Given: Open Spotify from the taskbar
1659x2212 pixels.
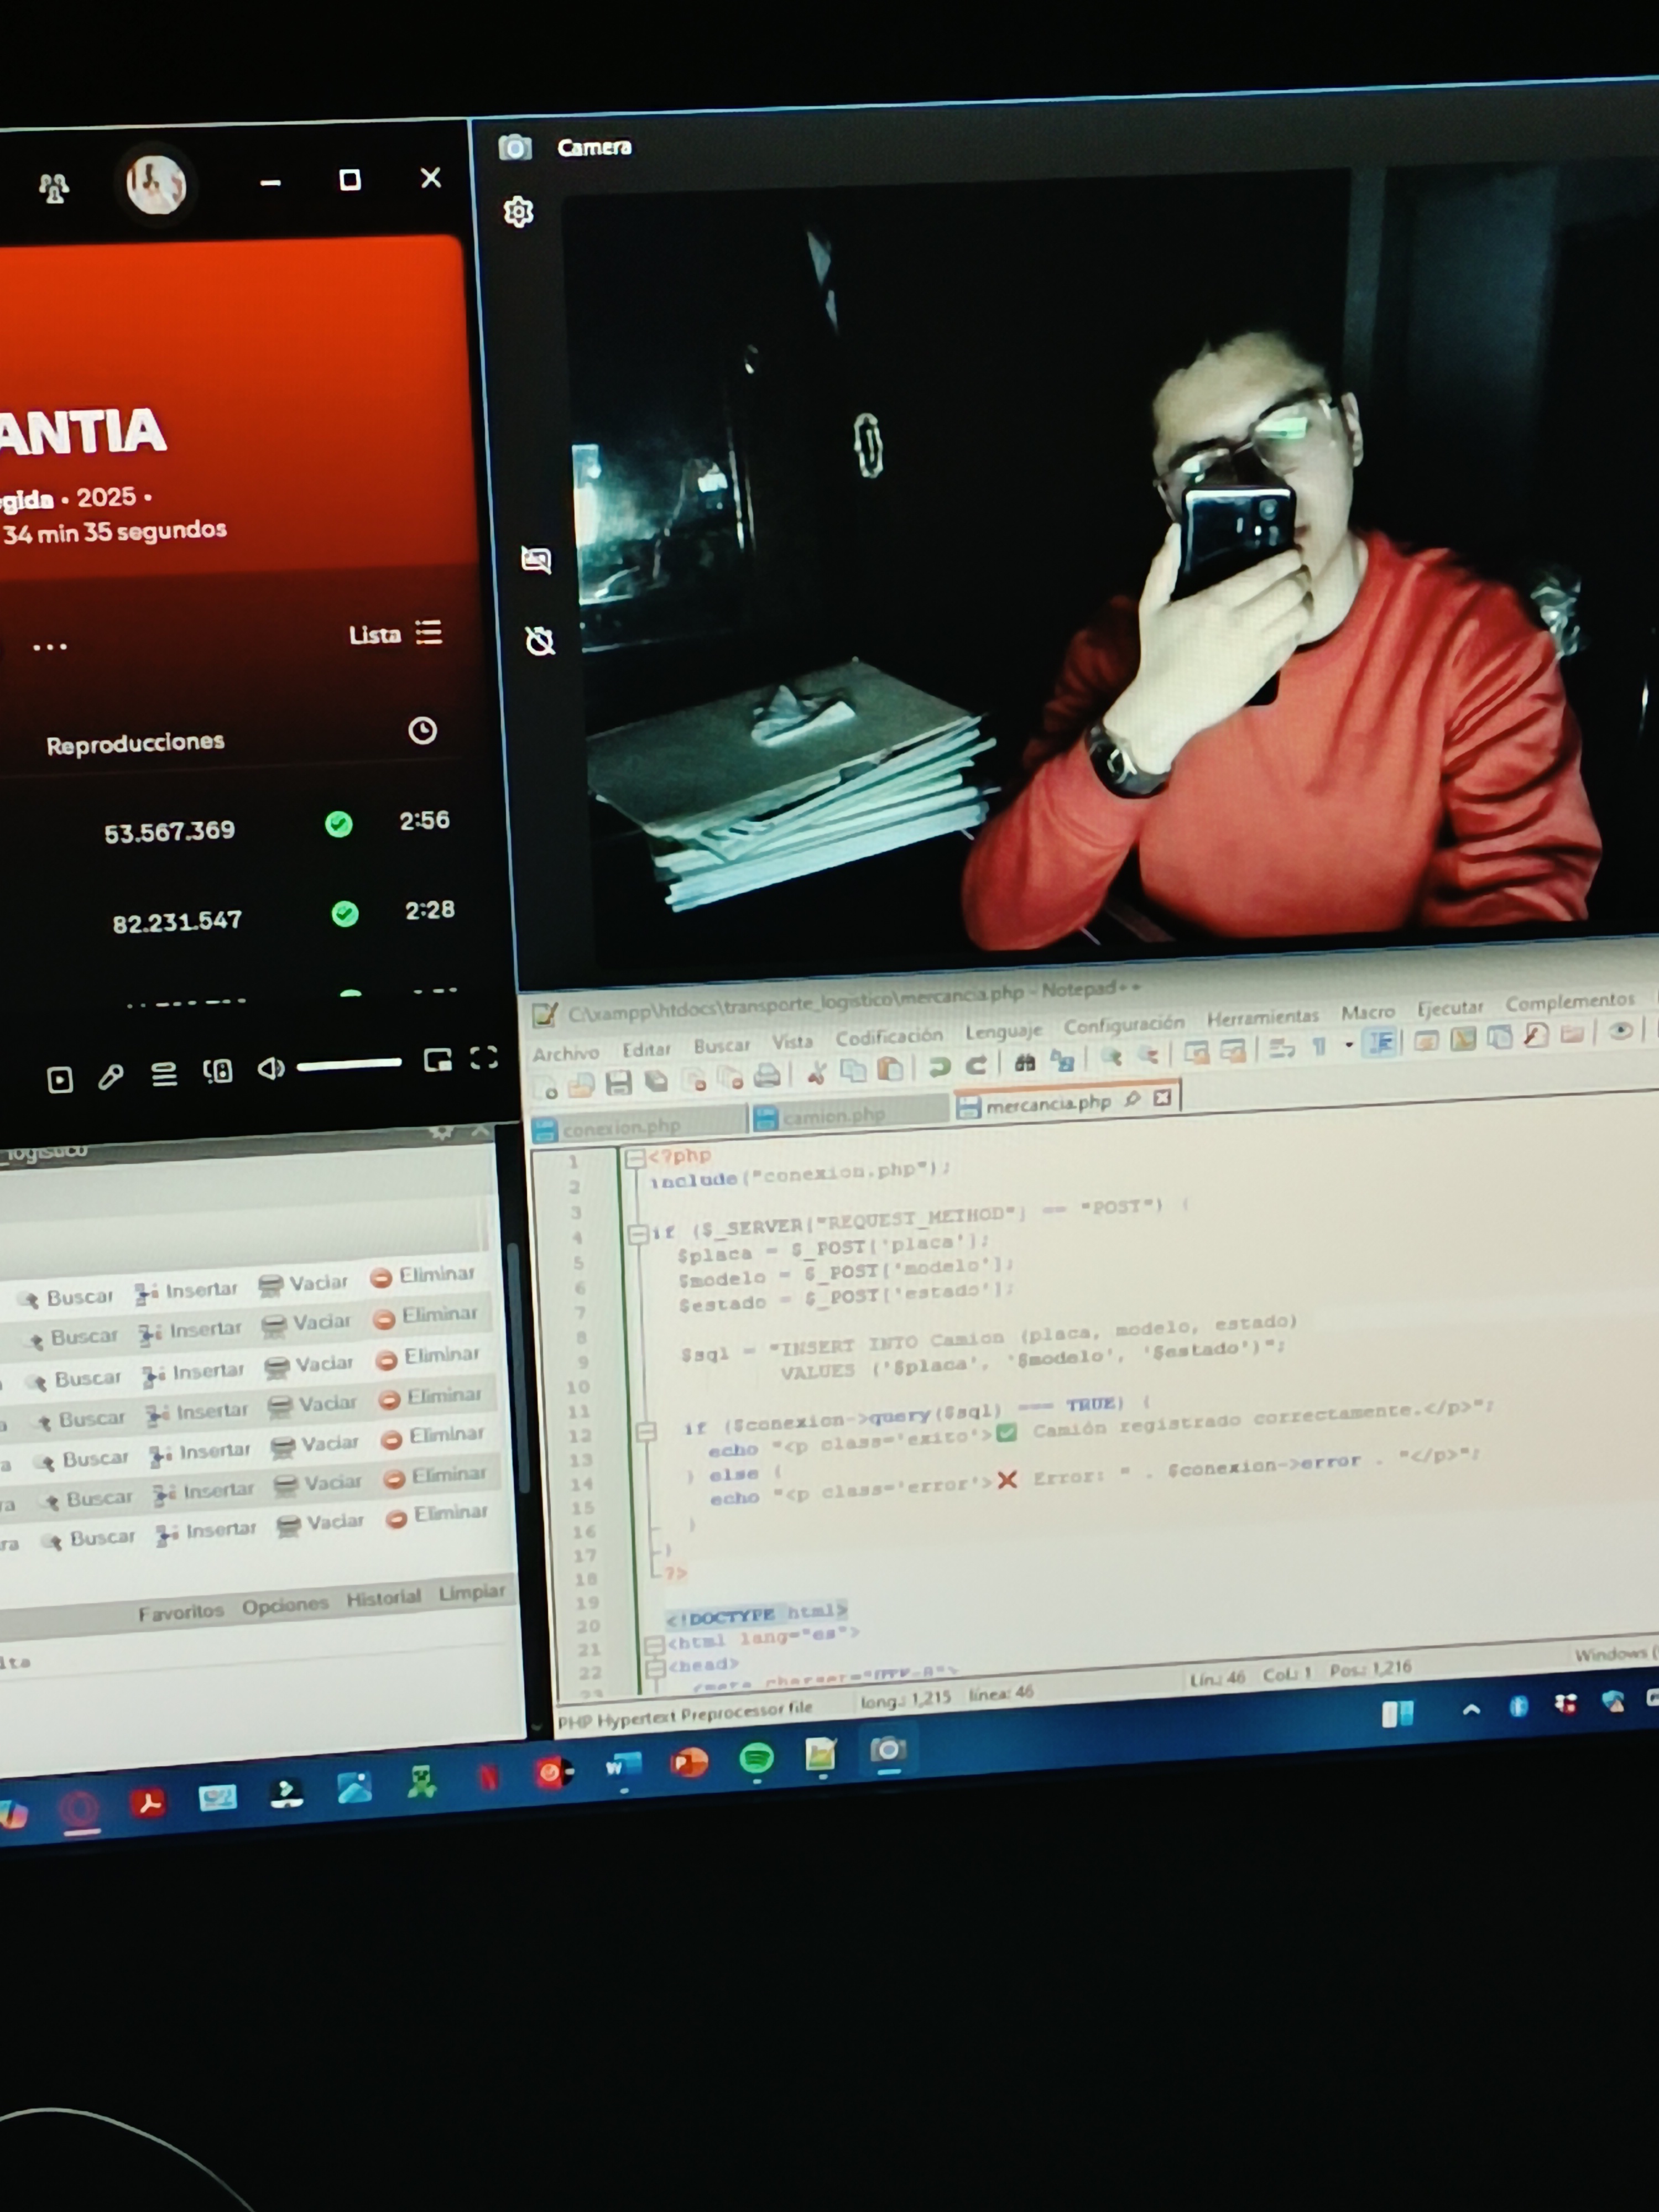Looking at the screenshot, I should click(x=757, y=1759).
